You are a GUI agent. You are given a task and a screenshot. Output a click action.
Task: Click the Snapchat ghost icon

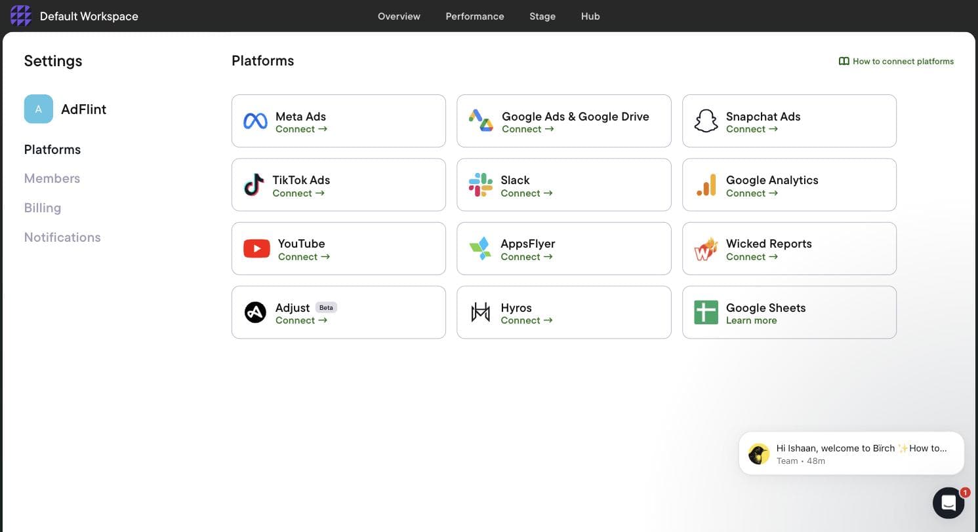[x=706, y=121]
